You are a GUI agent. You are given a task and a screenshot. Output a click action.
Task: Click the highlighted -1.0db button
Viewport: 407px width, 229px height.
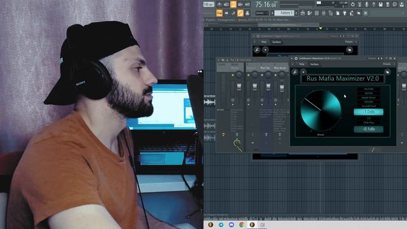369,112
